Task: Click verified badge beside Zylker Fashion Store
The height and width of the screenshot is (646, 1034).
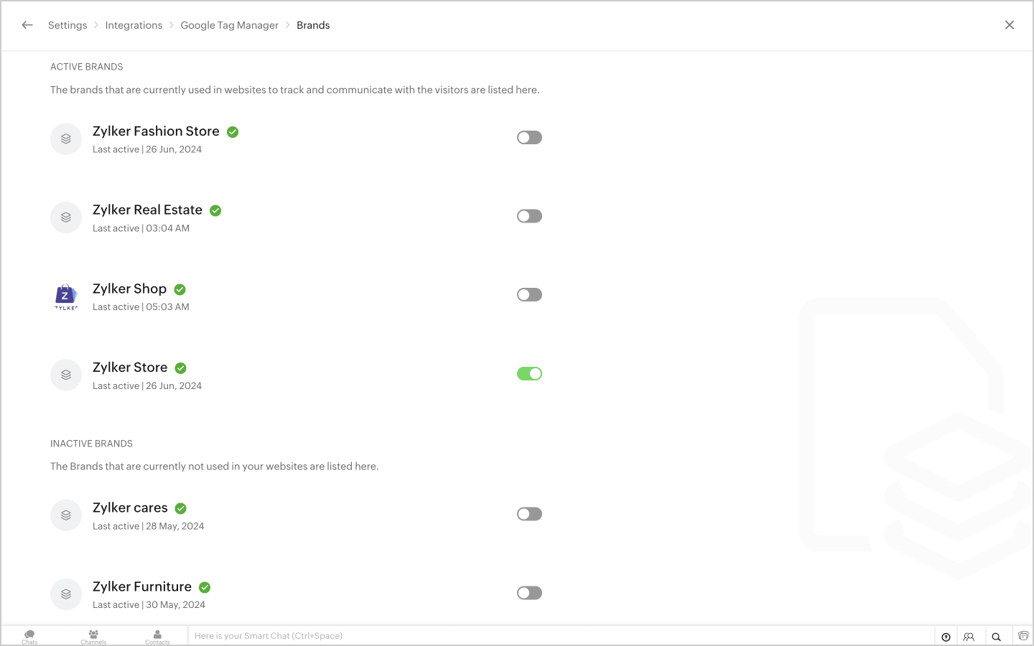Action: coord(233,132)
